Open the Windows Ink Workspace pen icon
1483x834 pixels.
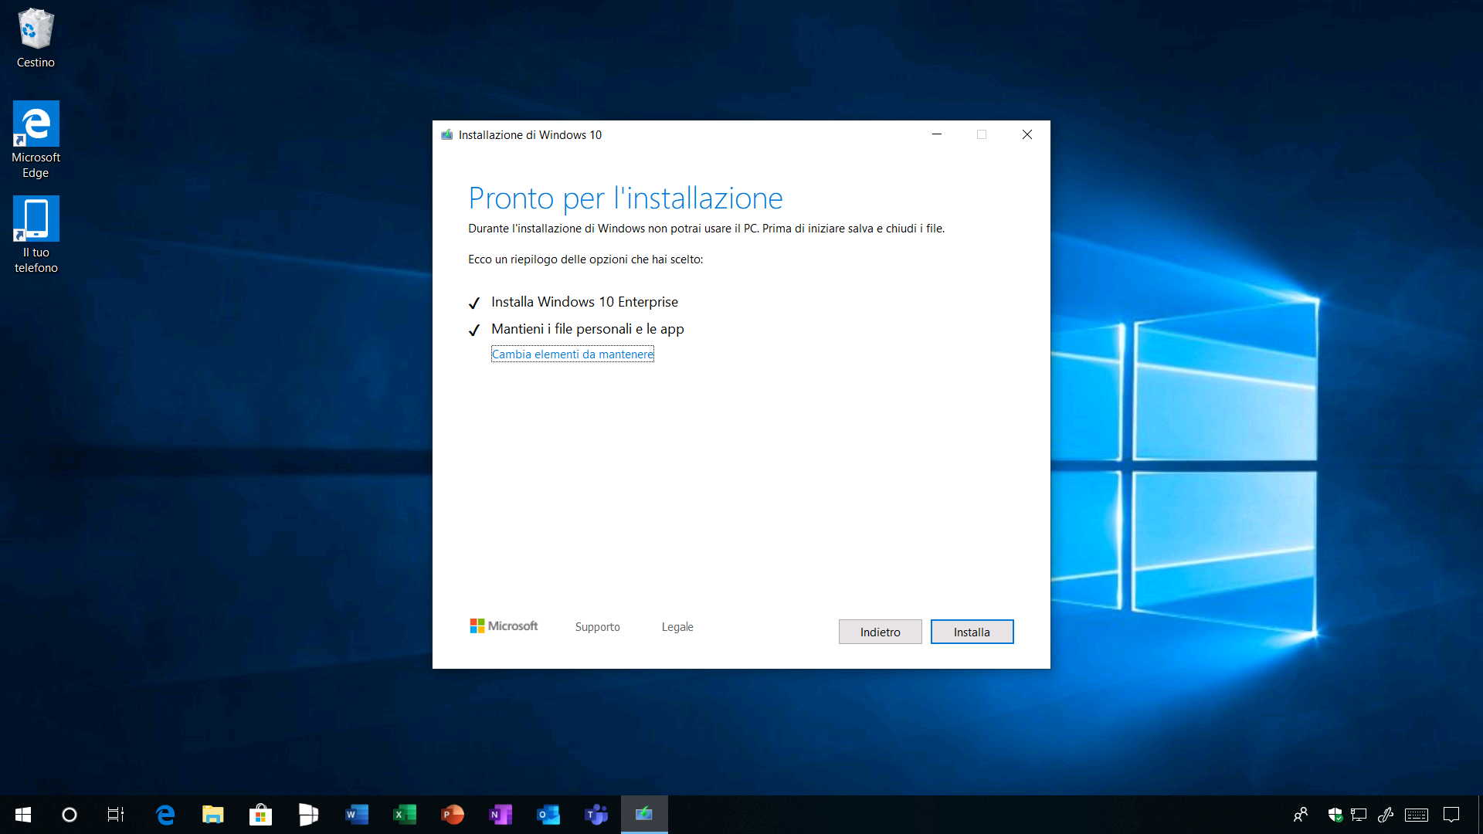[1386, 815]
